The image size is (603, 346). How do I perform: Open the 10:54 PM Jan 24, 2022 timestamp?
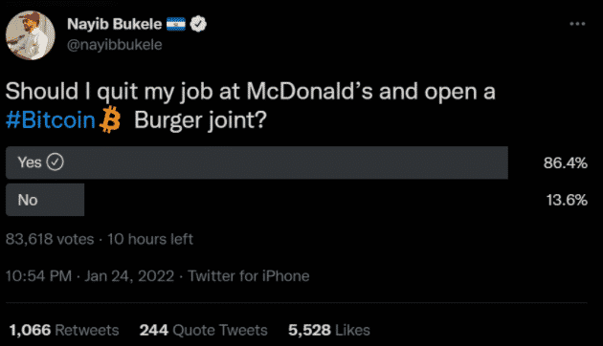pos(90,276)
